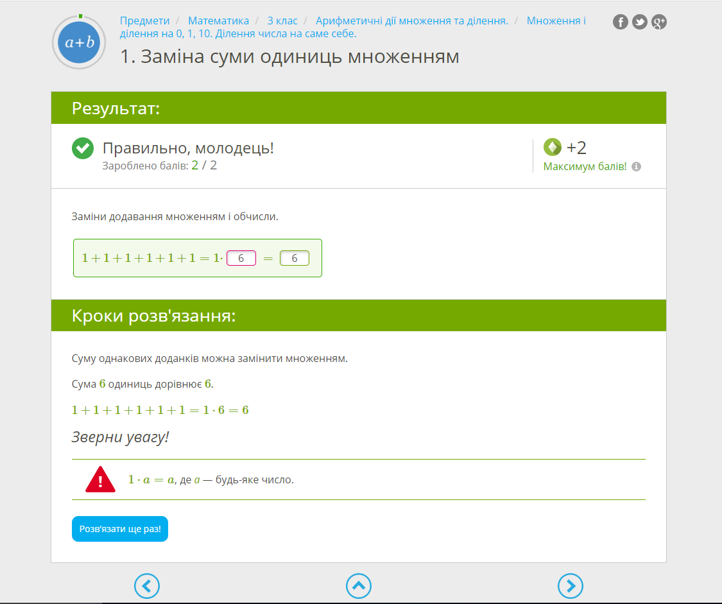
Task: Open the Предмети breadcrumb link
Action: [144, 21]
